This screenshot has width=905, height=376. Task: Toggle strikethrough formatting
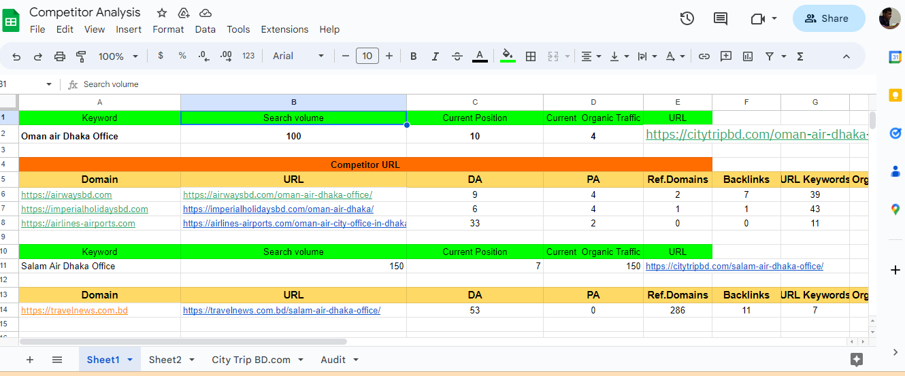tap(457, 56)
